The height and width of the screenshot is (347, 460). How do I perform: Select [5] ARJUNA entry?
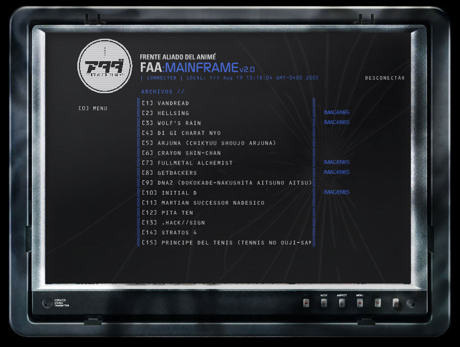click(x=209, y=143)
